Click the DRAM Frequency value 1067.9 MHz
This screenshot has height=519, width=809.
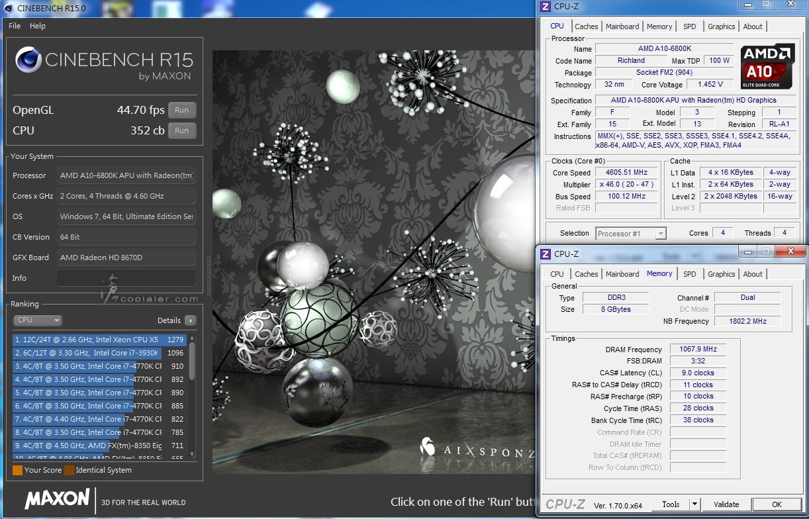(698, 350)
